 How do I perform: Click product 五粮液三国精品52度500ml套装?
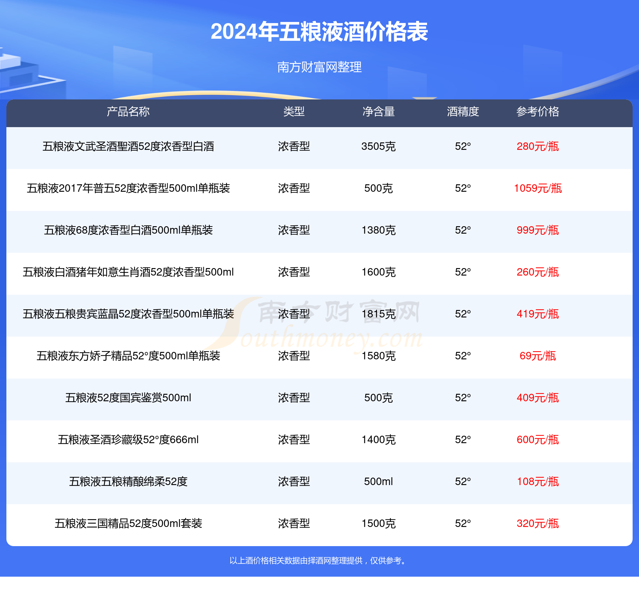(128, 523)
